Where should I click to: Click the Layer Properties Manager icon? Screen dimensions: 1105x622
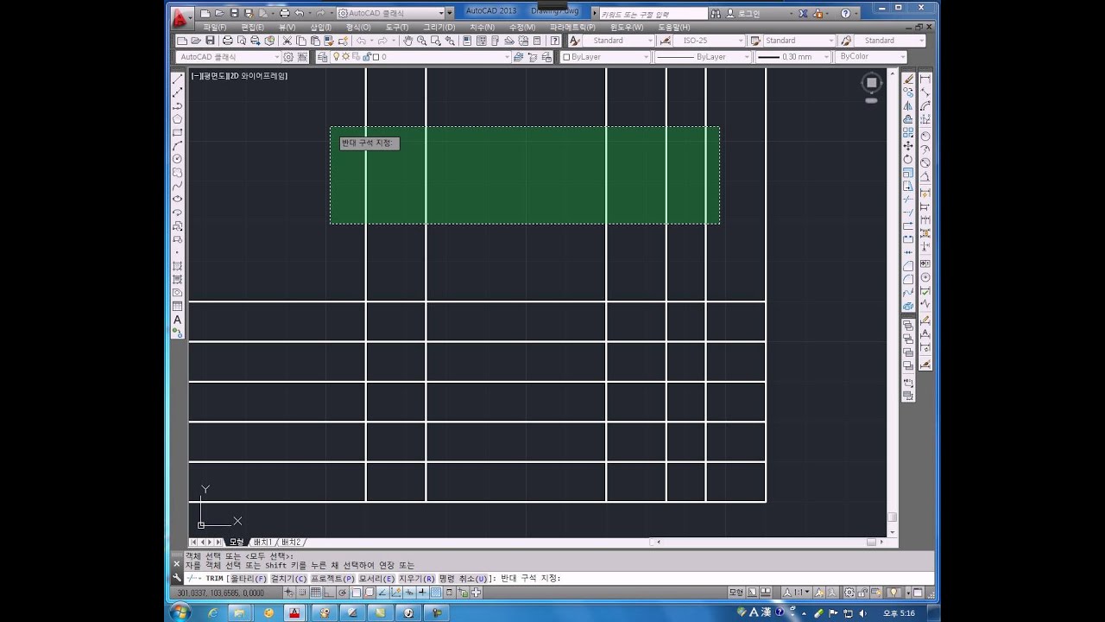[322, 57]
